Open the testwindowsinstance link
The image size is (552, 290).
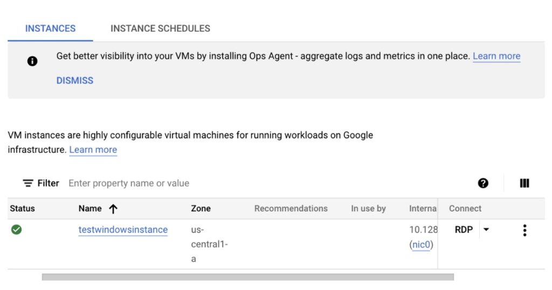point(123,230)
